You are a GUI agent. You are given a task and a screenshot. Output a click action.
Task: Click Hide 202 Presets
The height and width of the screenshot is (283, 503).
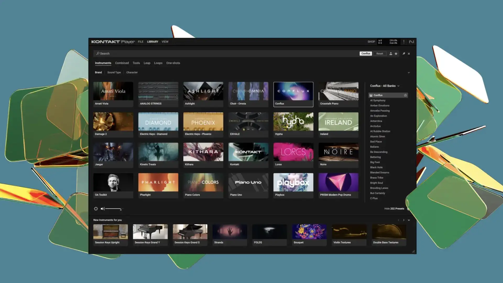click(x=394, y=209)
